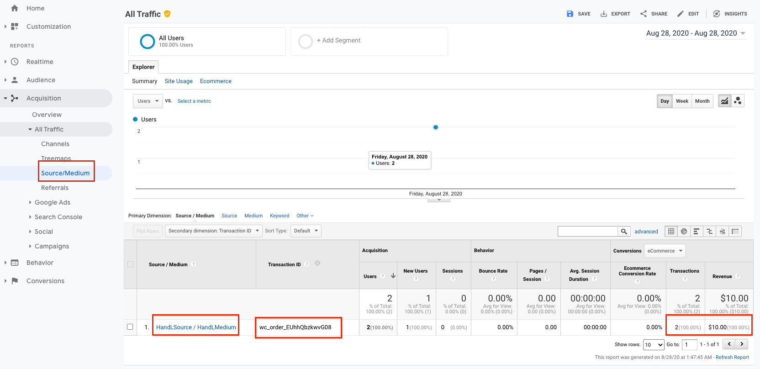This screenshot has height=369, width=760.
Task: Select the motion chart icon
Action: (738, 101)
